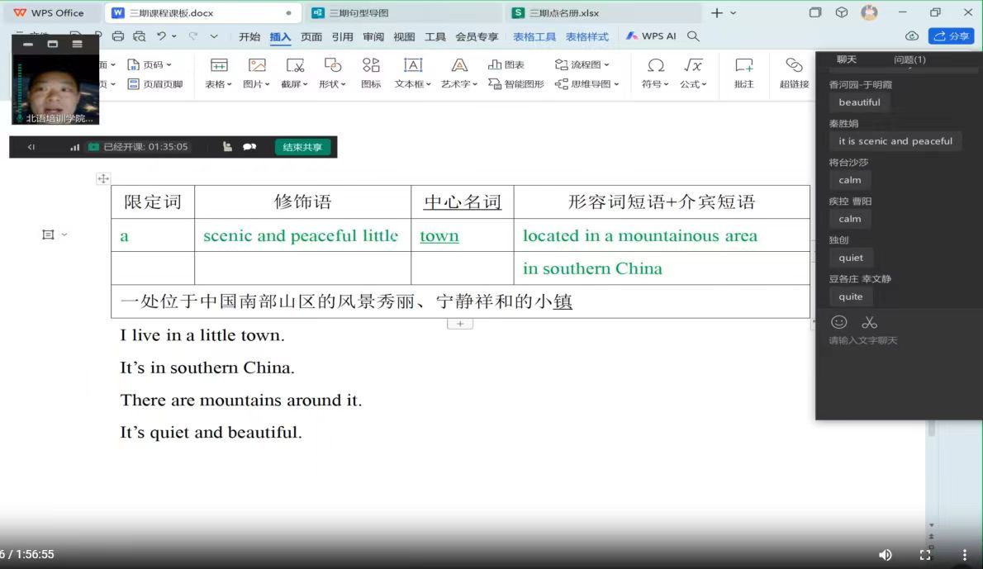Expand the 表格 table insert dropdown
Screen dimensions: 983x569
point(219,84)
